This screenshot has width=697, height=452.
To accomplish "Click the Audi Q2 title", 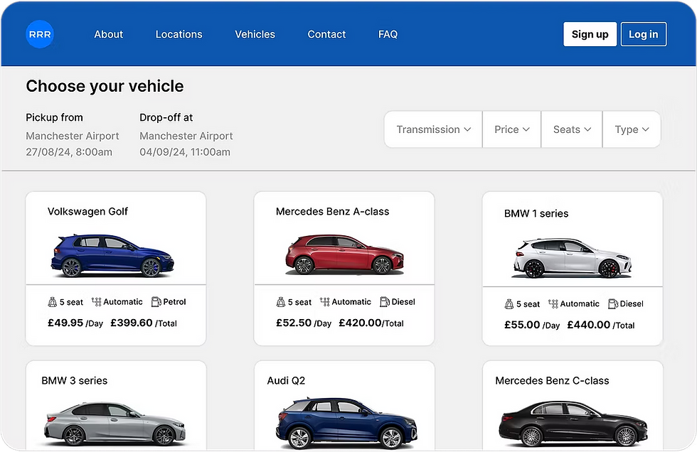I will click(x=286, y=380).
